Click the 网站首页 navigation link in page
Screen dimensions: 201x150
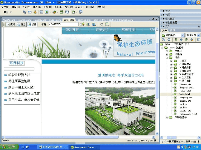(x=72, y=30)
